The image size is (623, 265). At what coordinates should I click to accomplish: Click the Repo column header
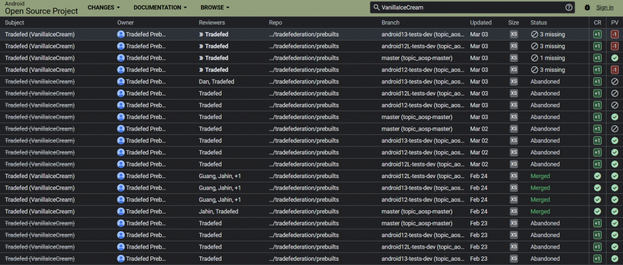click(276, 22)
